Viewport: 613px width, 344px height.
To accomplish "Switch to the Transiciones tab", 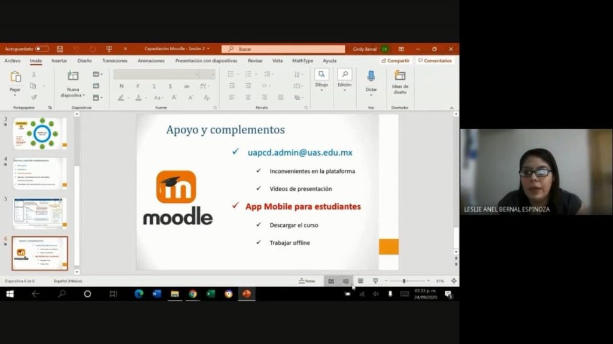I will pos(114,60).
